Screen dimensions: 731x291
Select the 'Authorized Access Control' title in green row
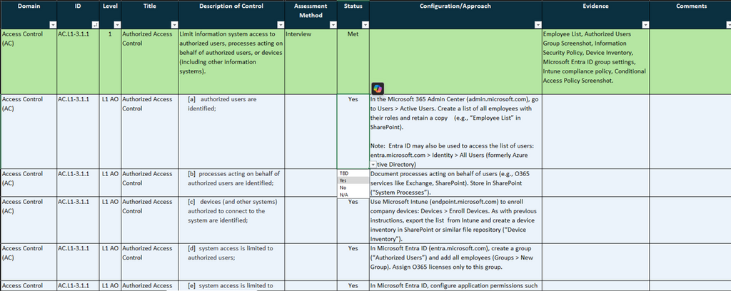click(150, 61)
